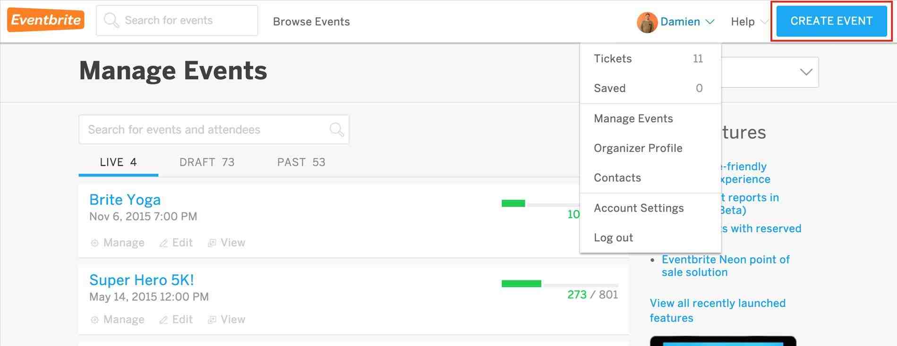
Task: Open the Help dropdown menu
Action: tap(749, 22)
